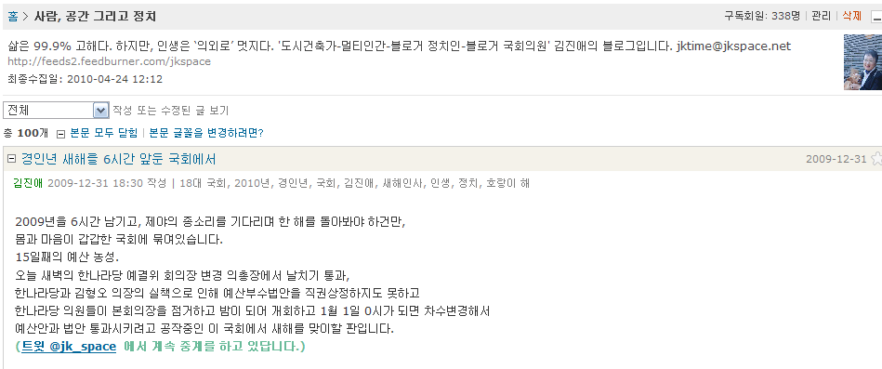The width and height of the screenshot is (882, 369).
Task: Collapse the feed header panel icon at top right
Action: point(875,17)
